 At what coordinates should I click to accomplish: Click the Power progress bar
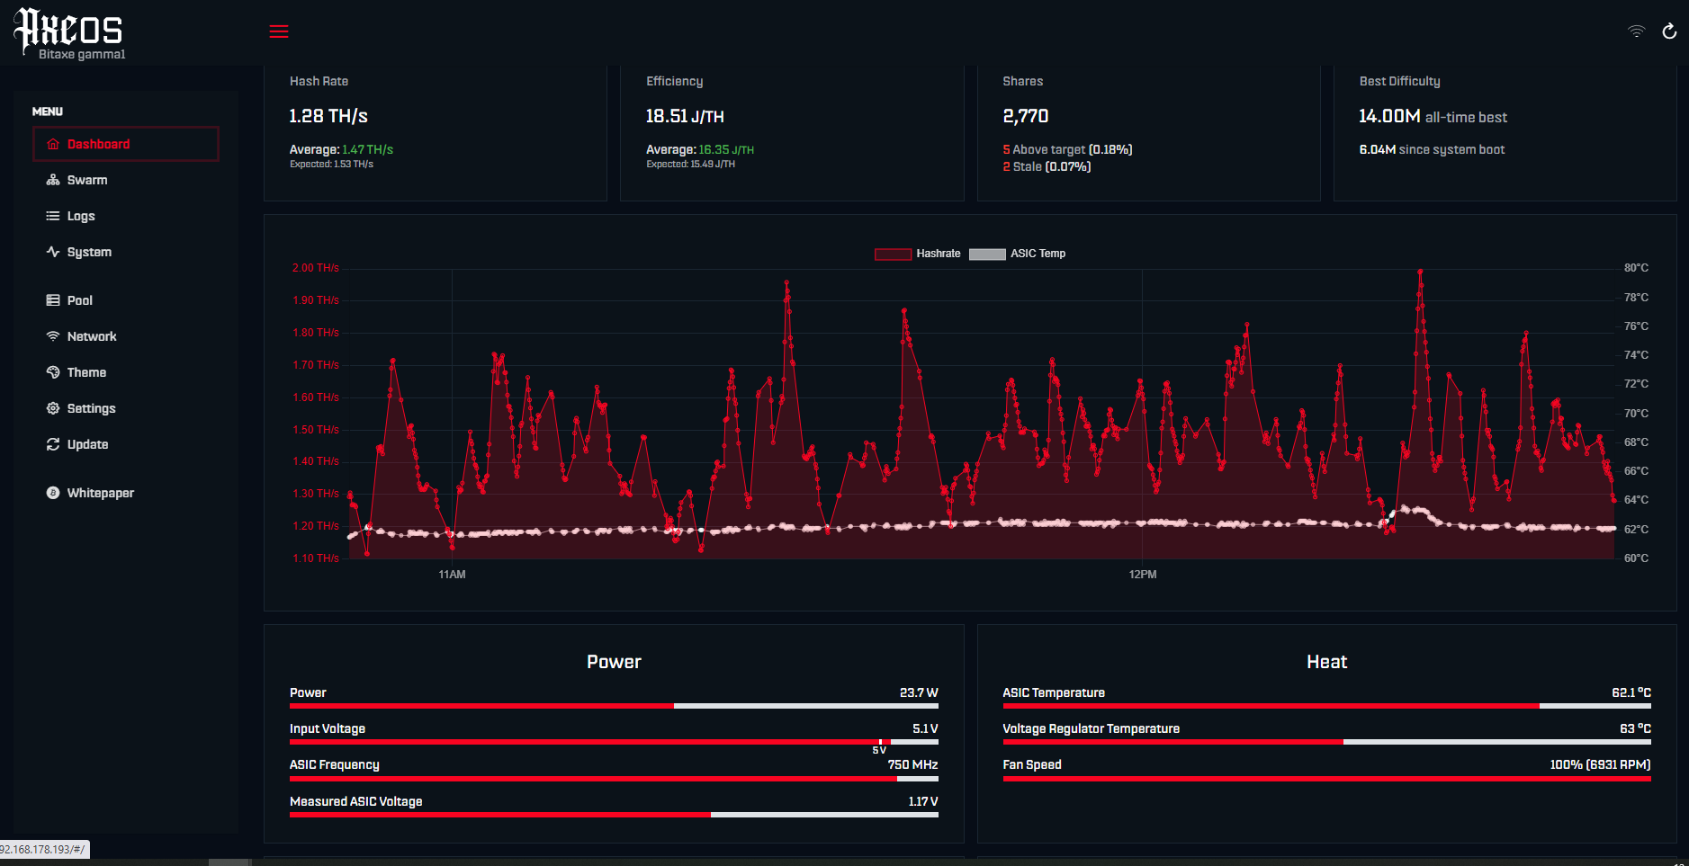614,706
